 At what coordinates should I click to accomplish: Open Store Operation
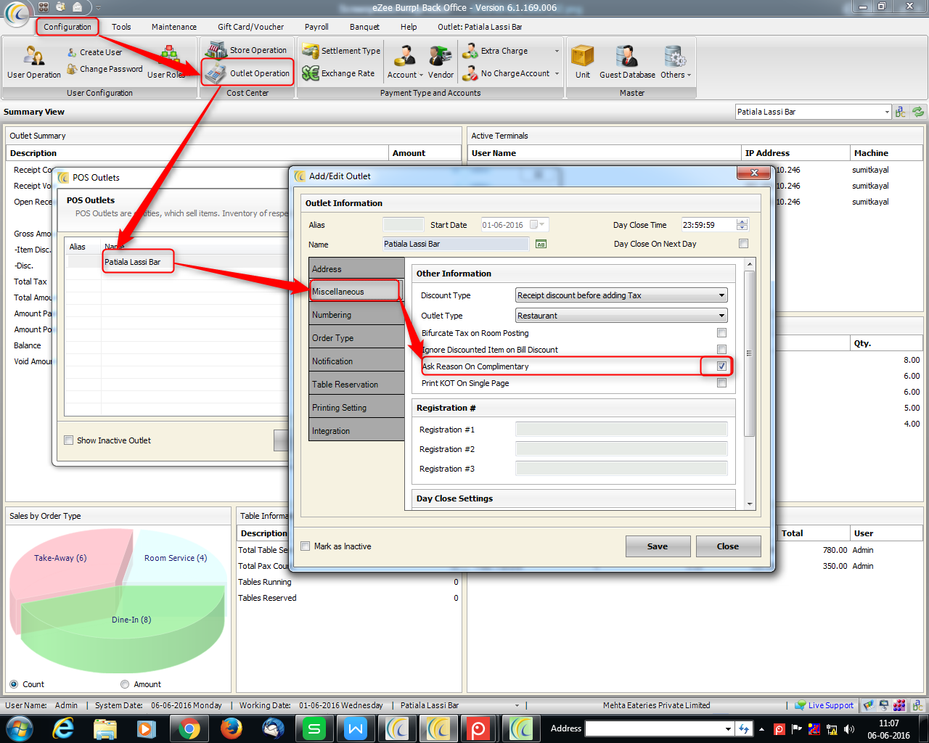coord(247,50)
